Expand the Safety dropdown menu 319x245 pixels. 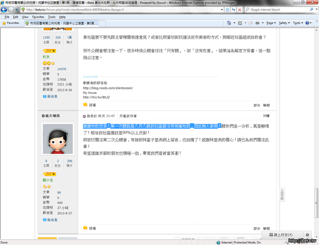284,23
